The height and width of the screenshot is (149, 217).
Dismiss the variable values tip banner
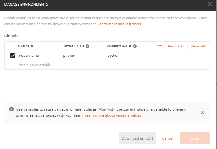click(202, 112)
